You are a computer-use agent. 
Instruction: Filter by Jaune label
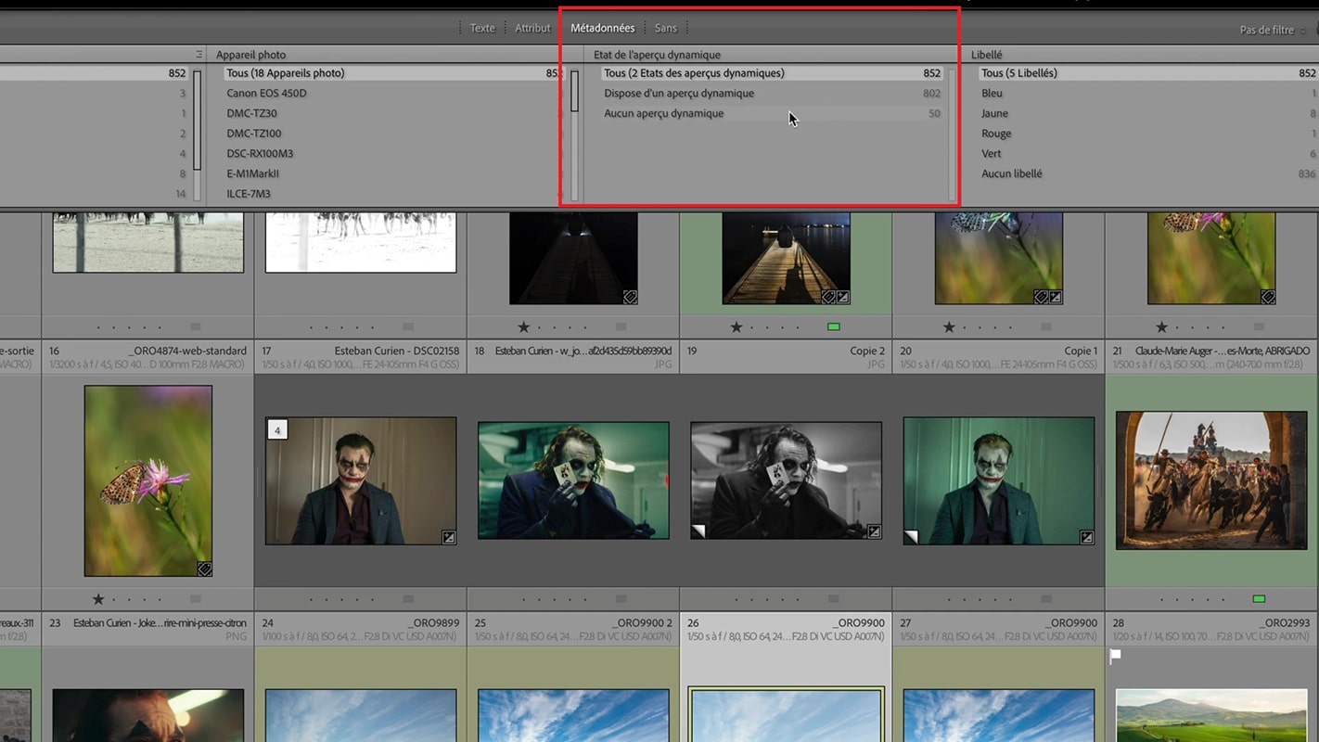tap(1148, 113)
